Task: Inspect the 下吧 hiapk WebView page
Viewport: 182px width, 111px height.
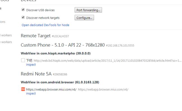Action: (31, 64)
